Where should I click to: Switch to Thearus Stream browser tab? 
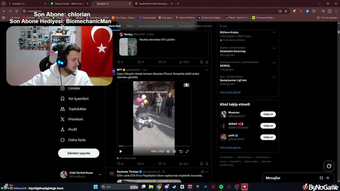pos(69,4)
